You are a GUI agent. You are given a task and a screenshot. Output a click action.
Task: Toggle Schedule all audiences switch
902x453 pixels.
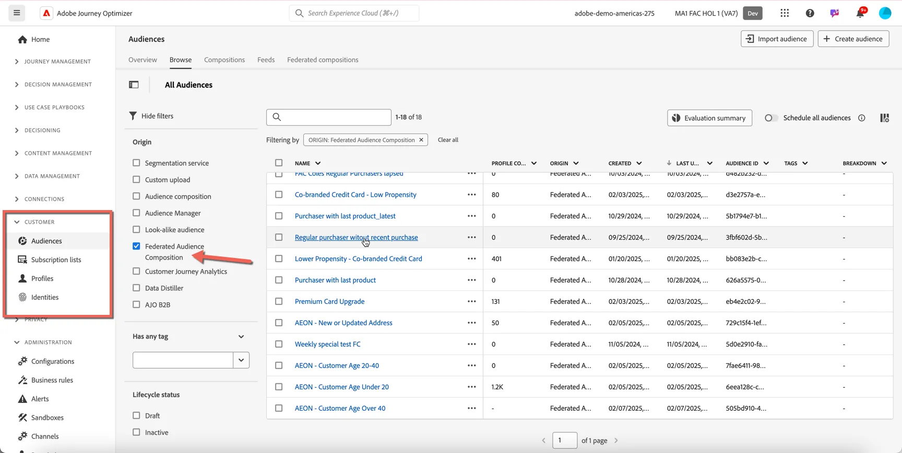(771, 118)
